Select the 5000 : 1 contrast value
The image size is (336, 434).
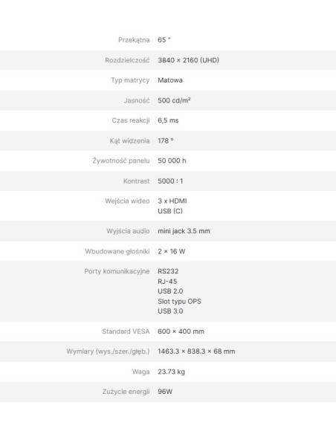click(x=170, y=181)
